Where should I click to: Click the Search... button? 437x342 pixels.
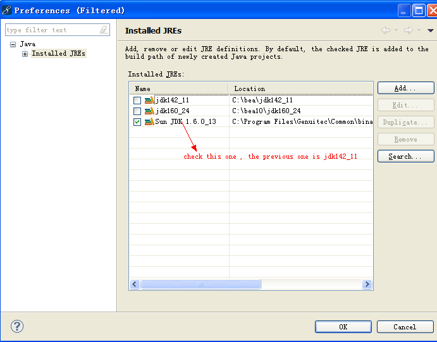(406, 156)
